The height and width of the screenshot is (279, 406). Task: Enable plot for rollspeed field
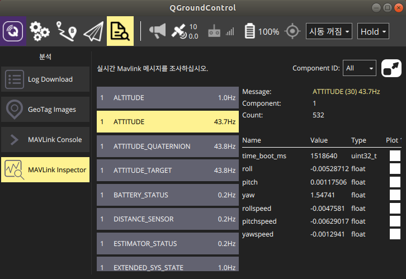click(395, 209)
